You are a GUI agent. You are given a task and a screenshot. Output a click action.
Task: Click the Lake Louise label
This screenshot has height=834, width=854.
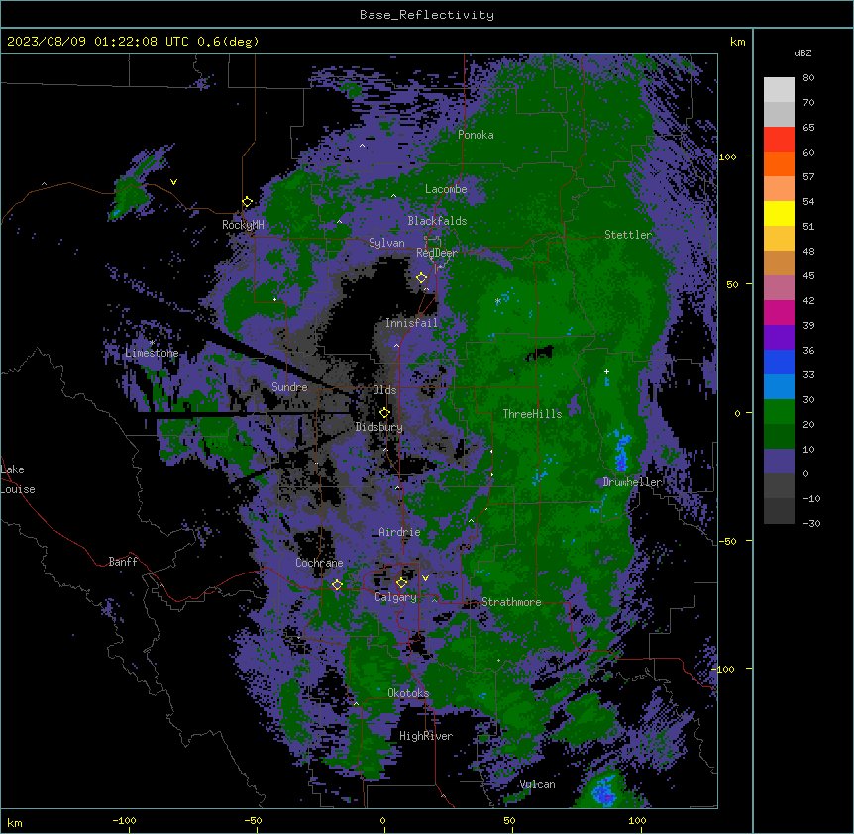tap(18, 479)
